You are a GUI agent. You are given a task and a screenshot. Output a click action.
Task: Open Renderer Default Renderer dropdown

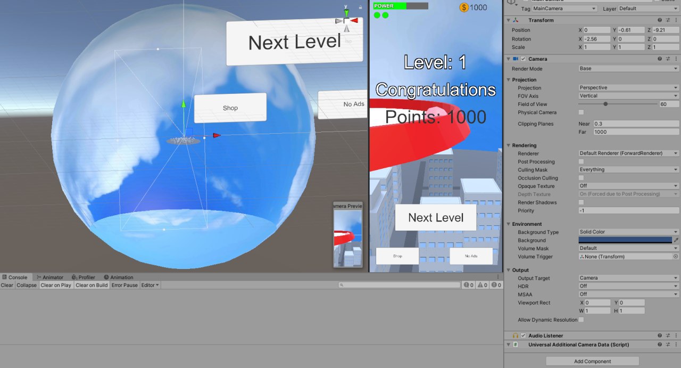click(x=629, y=153)
